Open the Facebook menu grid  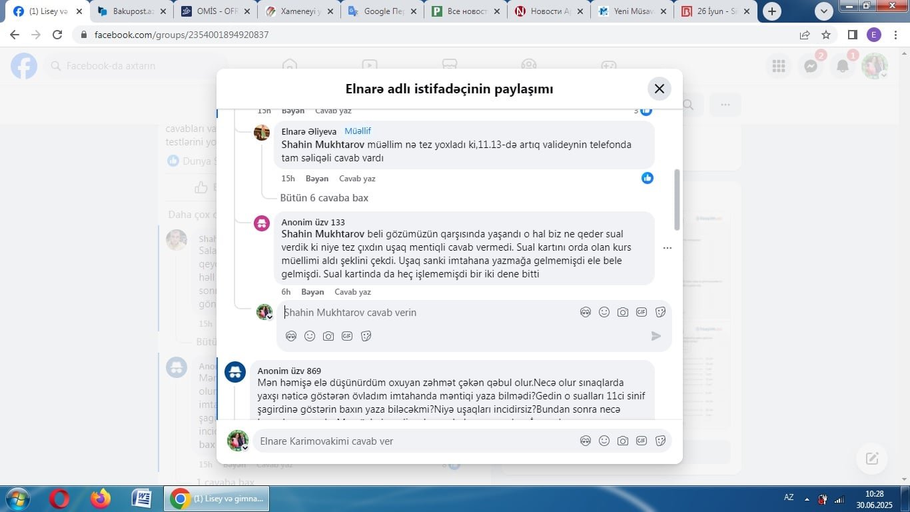click(x=779, y=66)
